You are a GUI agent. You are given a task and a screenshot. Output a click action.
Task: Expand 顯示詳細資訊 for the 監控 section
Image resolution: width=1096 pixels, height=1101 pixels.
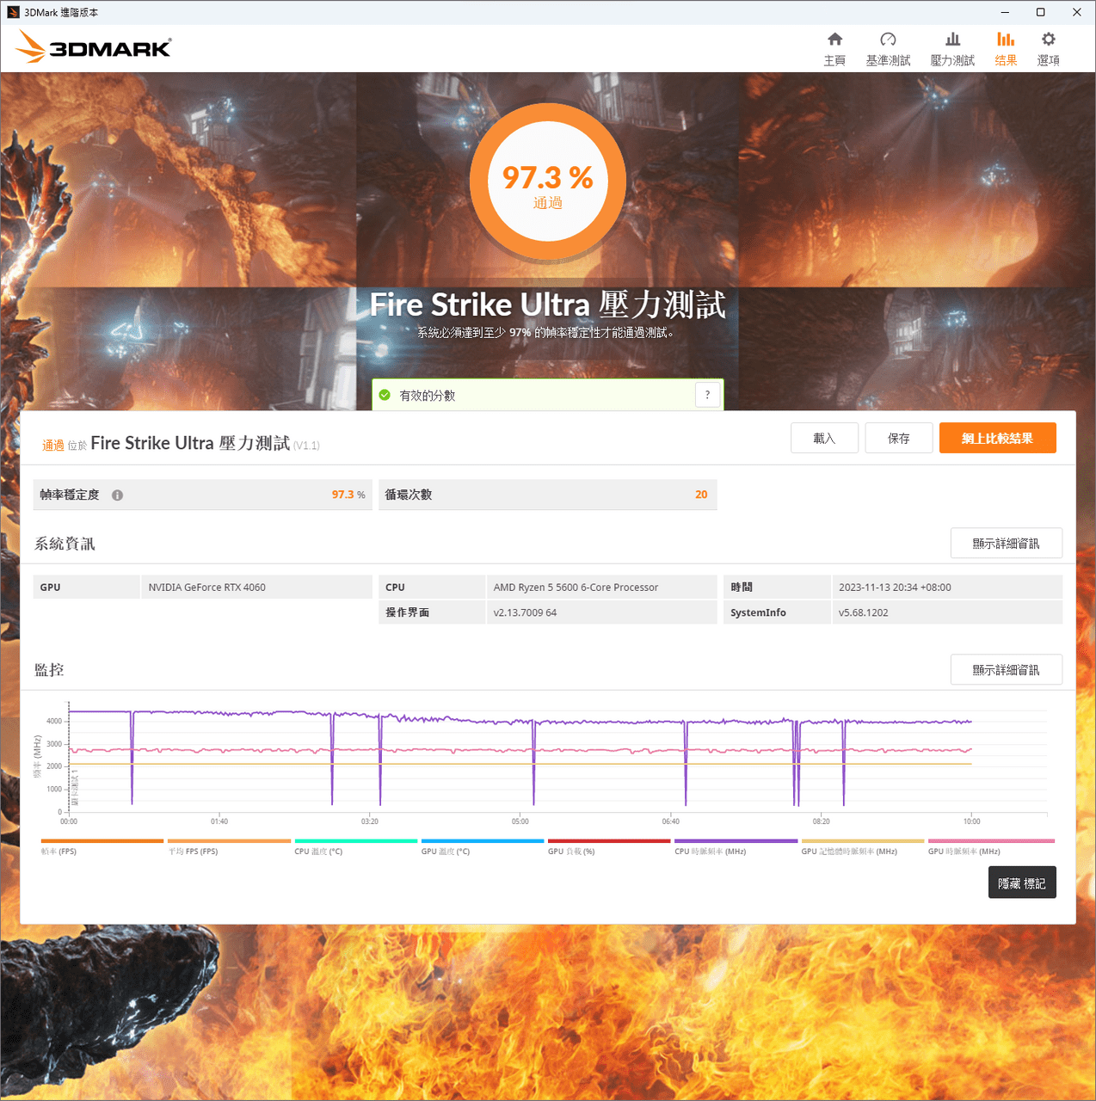[x=1006, y=669]
